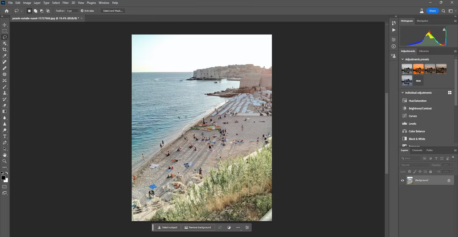
Task: Choose the Eyedropper tool
Action: (5, 56)
